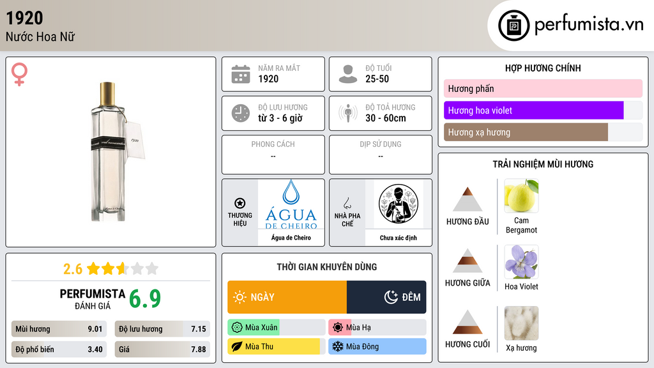Click the Hương giữa pyramid icon
The image size is (654, 368).
tap(468, 261)
